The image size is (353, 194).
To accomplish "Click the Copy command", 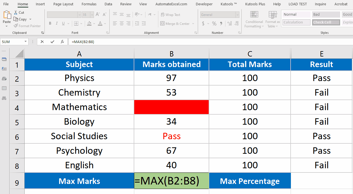I will click(x=22, y=19).
